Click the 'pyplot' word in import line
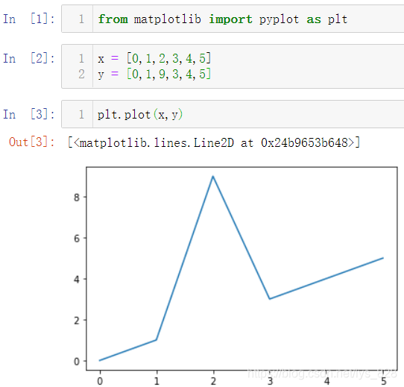The height and width of the screenshot is (387, 404). coord(279,19)
